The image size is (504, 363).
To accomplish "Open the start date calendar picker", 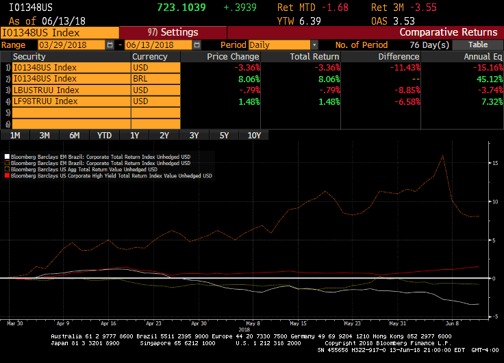I will click(x=110, y=45).
